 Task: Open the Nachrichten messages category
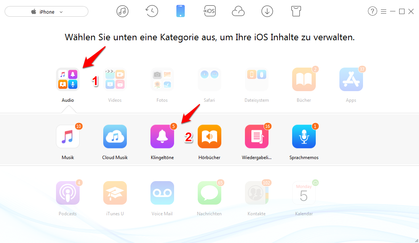click(209, 193)
